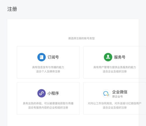Click text 对内让工作协同高效，对外连接12亿微信用户
146x126 pixels.
pyautogui.click(x=115, y=103)
